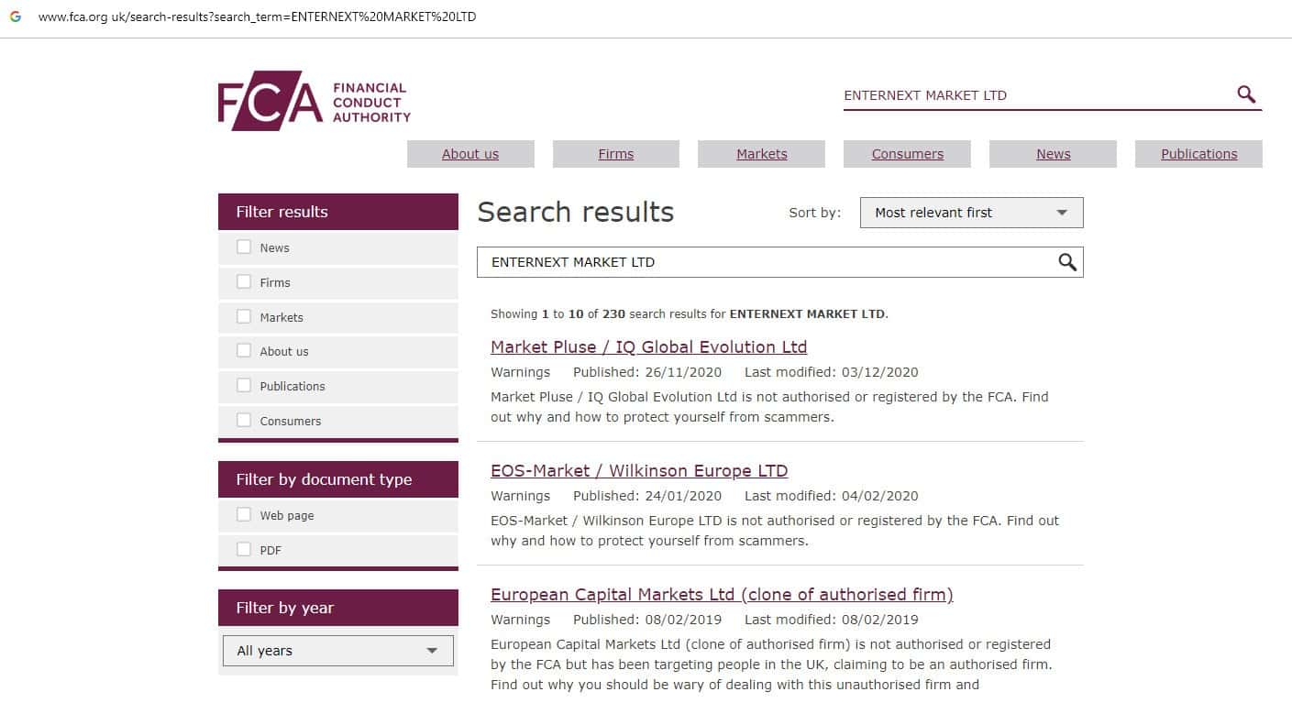Tick the About us filter checkbox
1292x703 pixels.
point(244,350)
